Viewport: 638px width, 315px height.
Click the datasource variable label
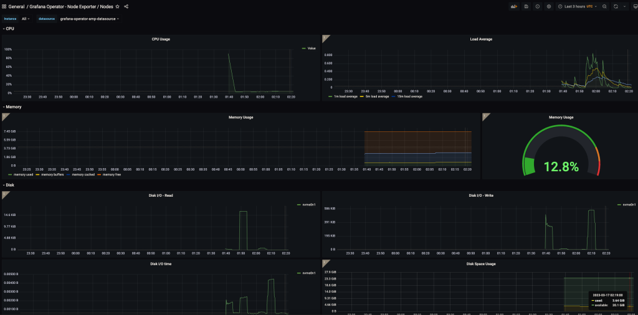(47, 19)
